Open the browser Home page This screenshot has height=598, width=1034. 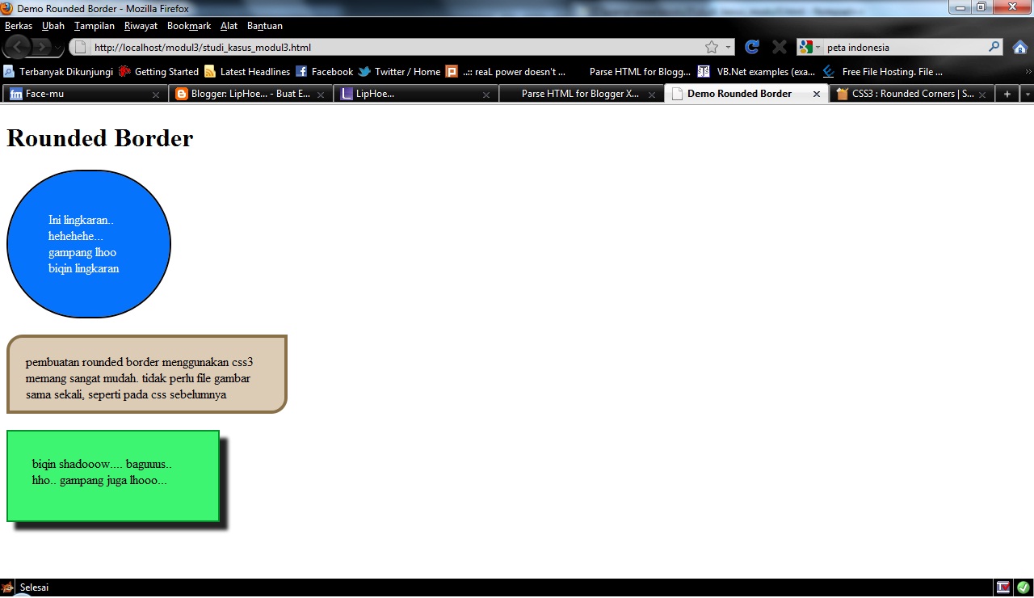(x=1019, y=47)
